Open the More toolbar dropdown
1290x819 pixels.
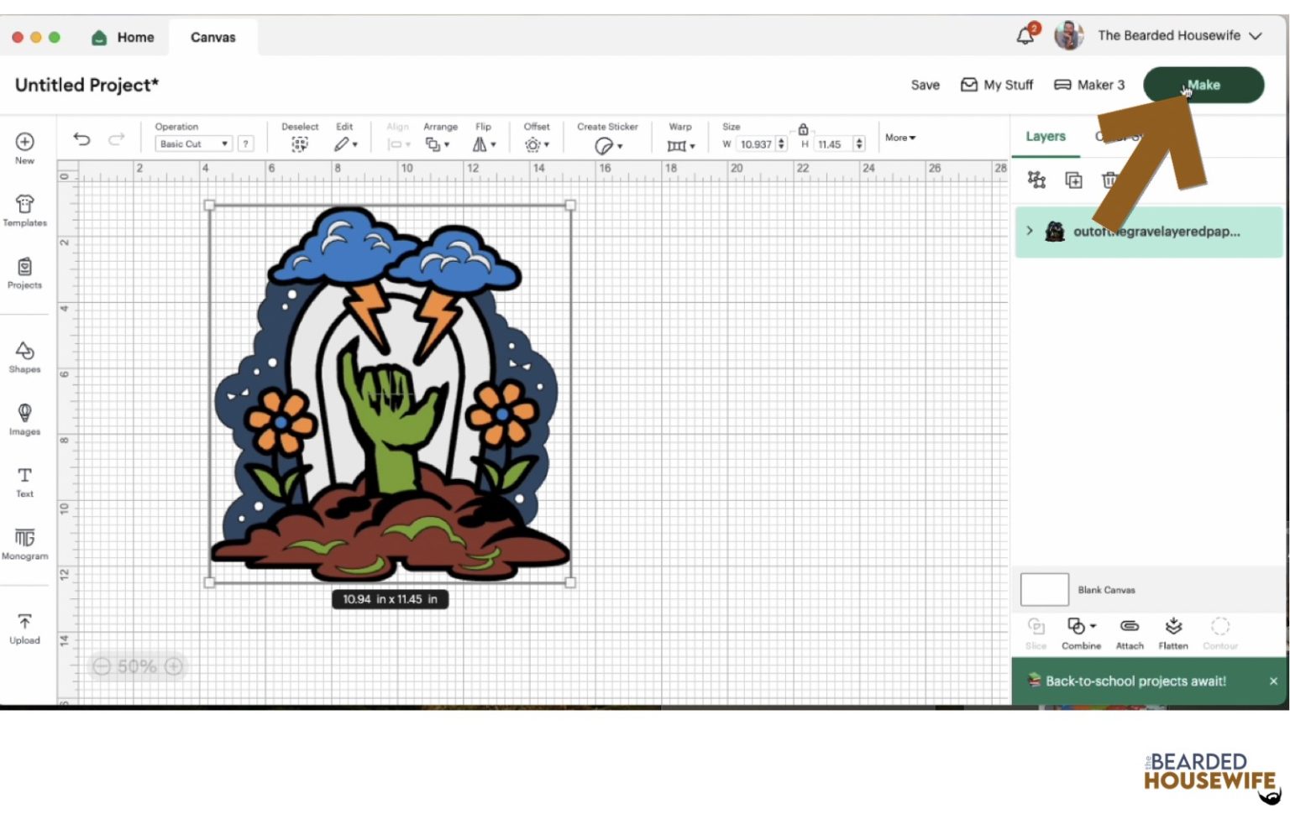coord(899,138)
